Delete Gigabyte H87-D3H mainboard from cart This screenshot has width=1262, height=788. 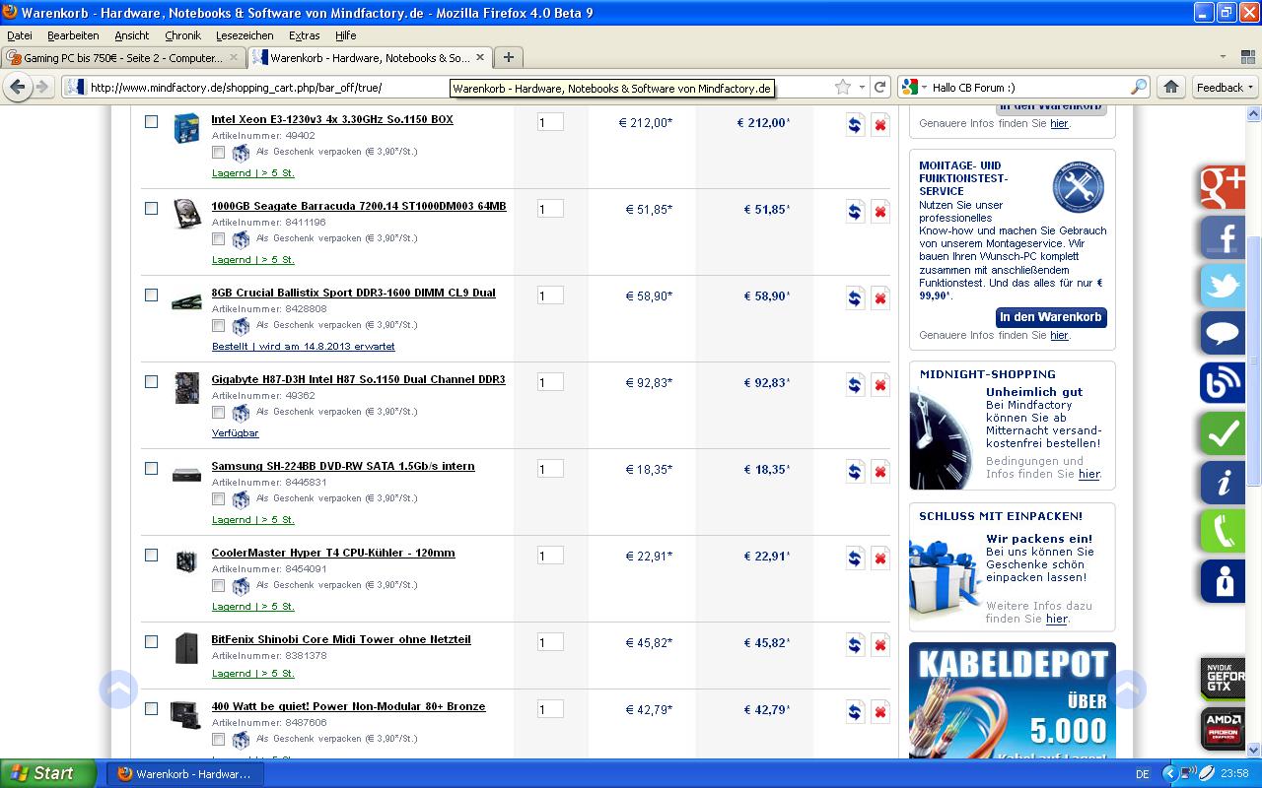(x=880, y=385)
